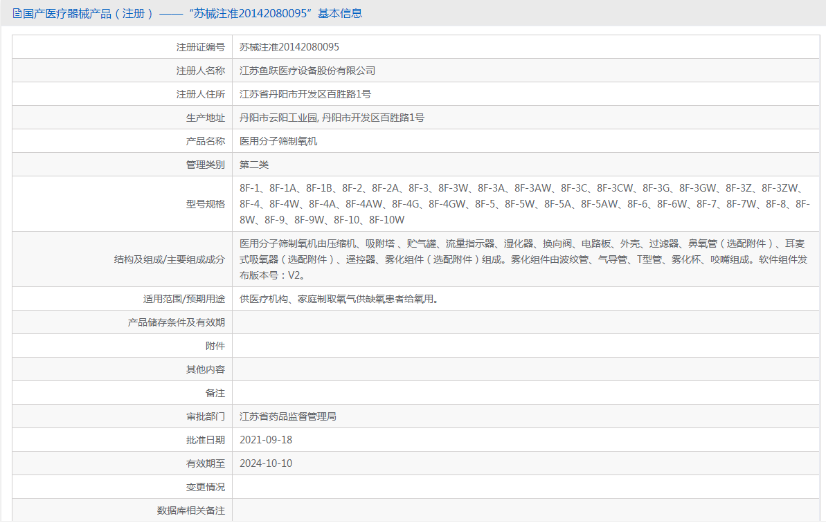Click the label '管理类别'
The height and width of the screenshot is (525, 826).
point(206,165)
